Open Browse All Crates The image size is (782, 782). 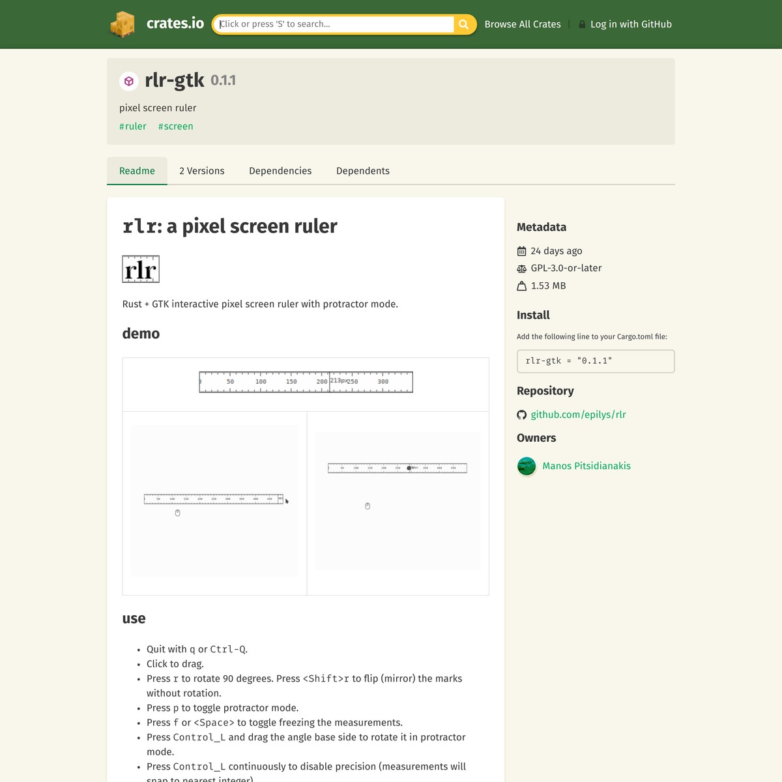click(x=523, y=24)
